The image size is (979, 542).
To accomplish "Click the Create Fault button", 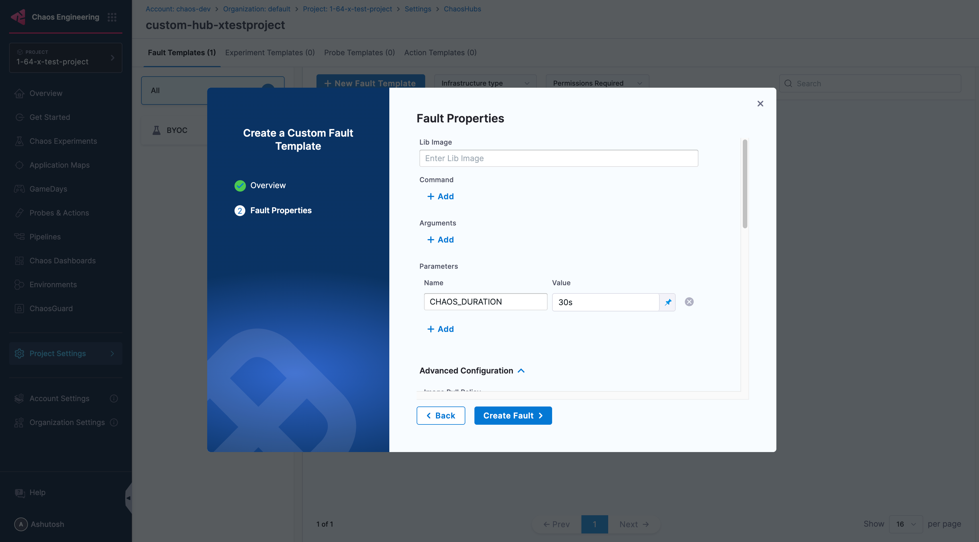I will tap(513, 415).
